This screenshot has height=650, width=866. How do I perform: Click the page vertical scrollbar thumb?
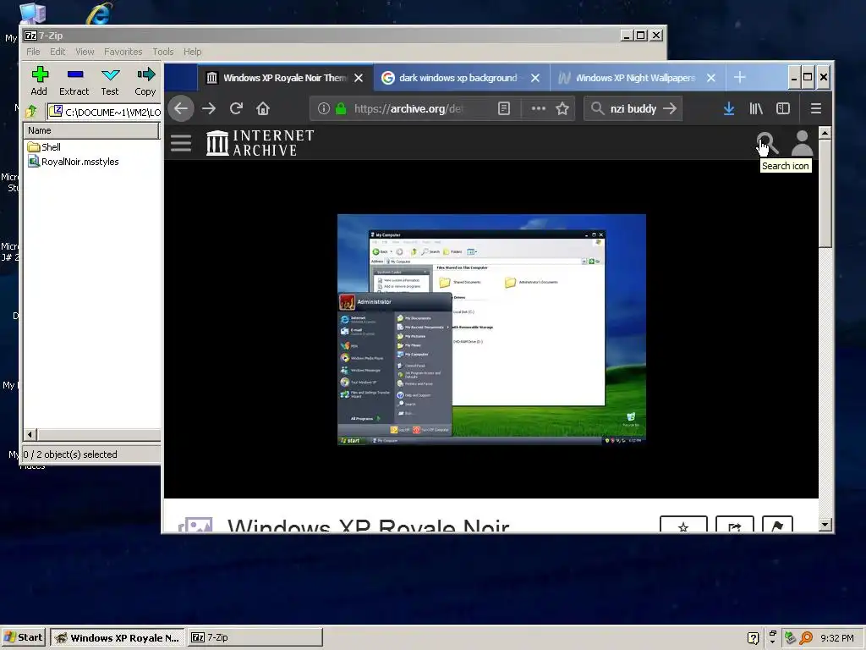click(825, 194)
